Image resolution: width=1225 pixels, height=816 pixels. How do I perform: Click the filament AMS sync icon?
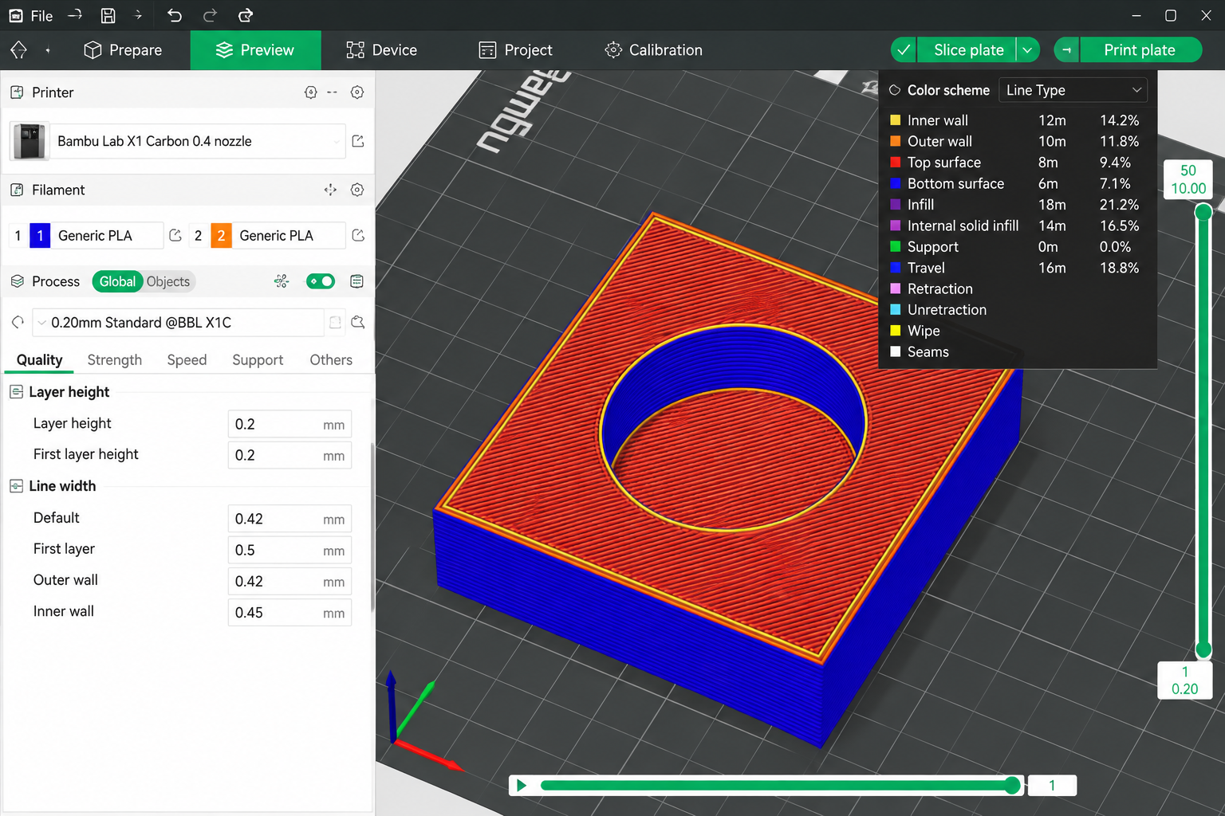tap(330, 190)
